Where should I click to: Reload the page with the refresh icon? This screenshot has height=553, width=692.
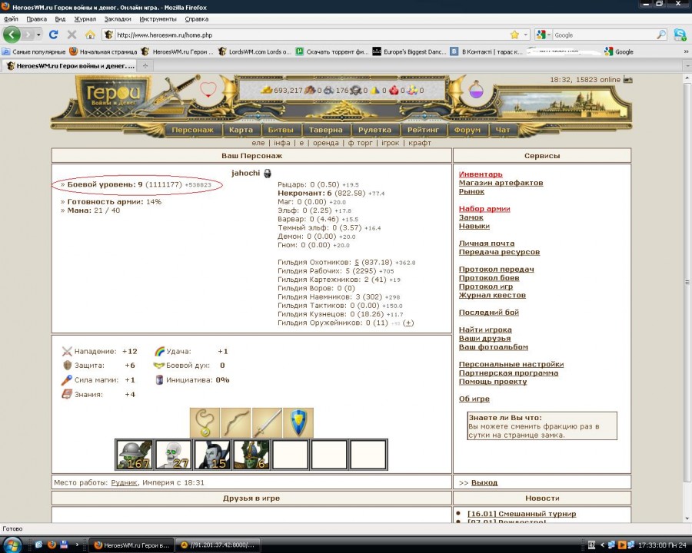click(53, 35)
